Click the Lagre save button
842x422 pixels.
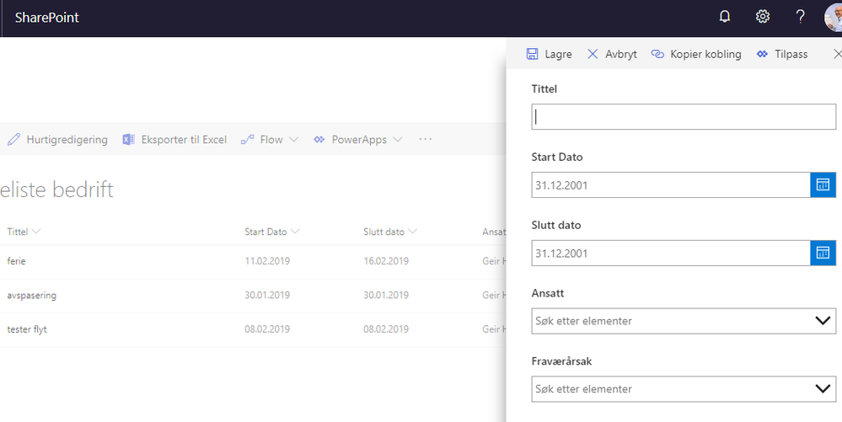(x=549, y=54)
